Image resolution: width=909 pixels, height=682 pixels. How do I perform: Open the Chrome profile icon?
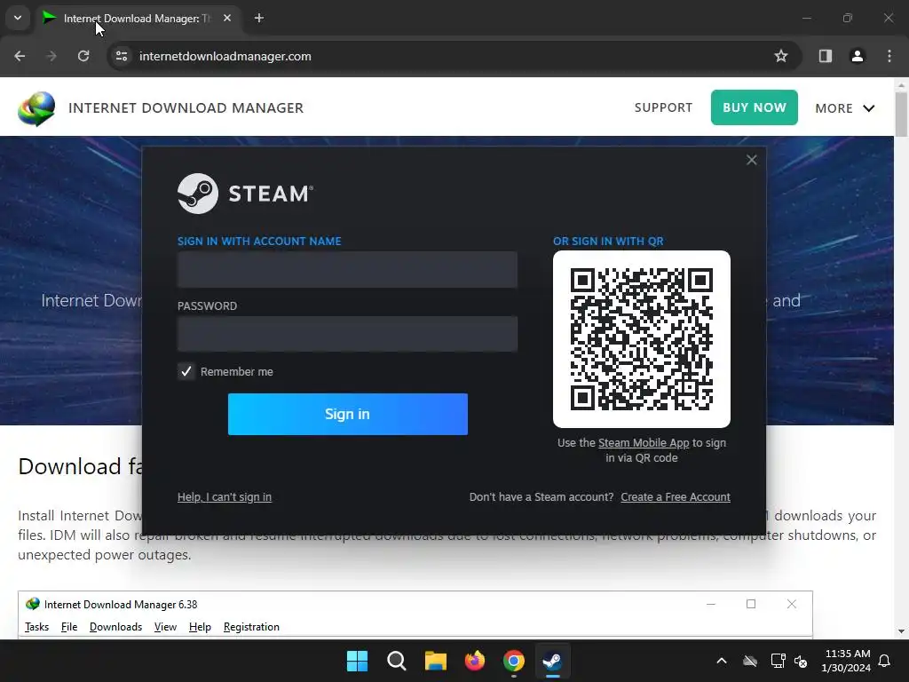[857, 56]
